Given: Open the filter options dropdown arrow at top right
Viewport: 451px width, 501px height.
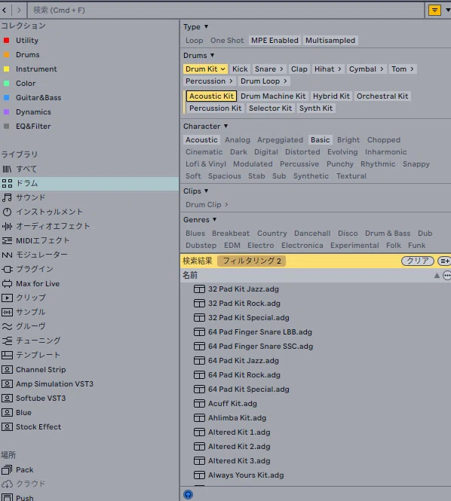Looking at the screenshot, I should coord(448,11).
